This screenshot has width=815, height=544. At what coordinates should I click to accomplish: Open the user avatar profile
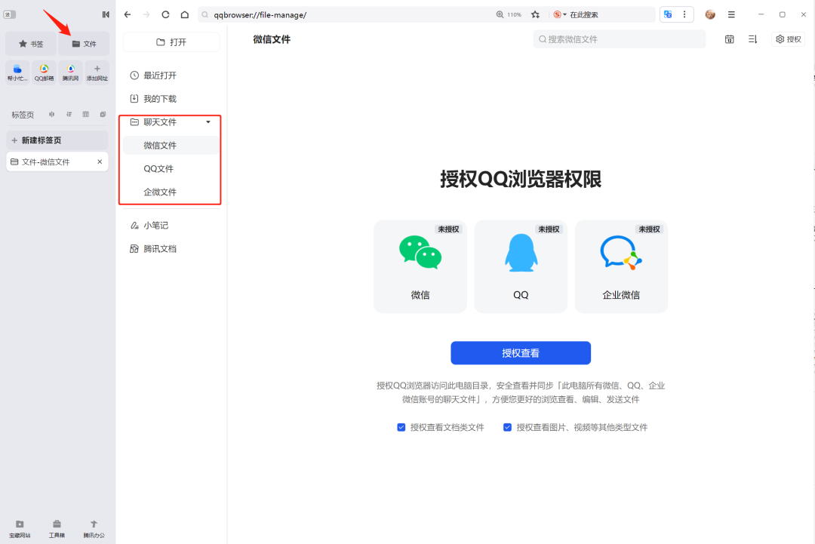(710, 14)
